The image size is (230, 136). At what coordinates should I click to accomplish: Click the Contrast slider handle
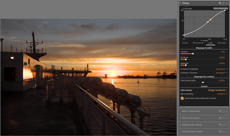(193, 54)
